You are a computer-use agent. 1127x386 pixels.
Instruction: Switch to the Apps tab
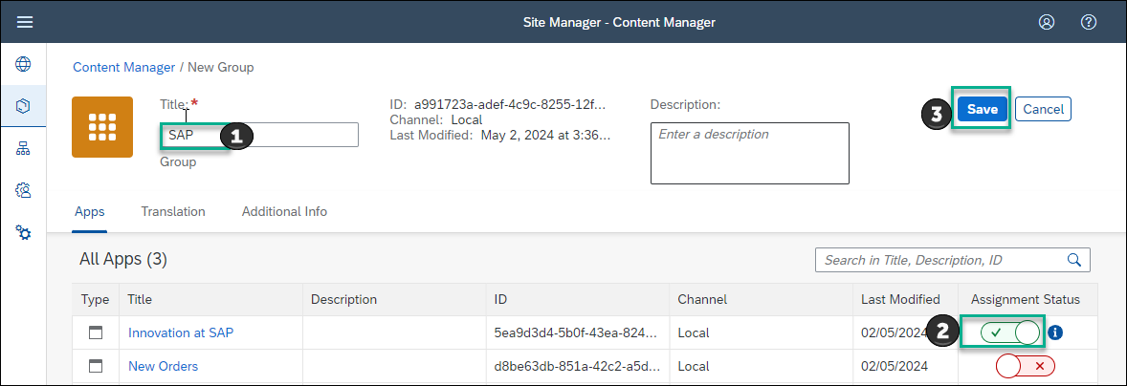click(x=89, y=212)
